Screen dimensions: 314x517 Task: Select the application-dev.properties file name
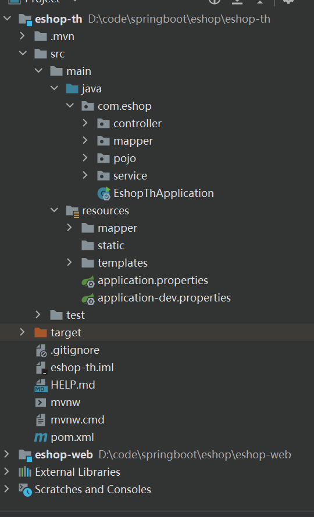point(164,298)
